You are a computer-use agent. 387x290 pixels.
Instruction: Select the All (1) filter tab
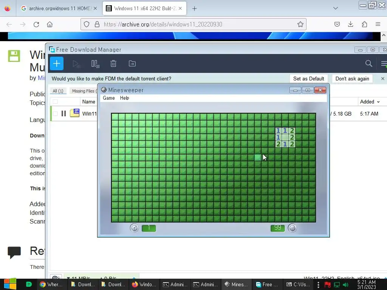coord(58,91)
